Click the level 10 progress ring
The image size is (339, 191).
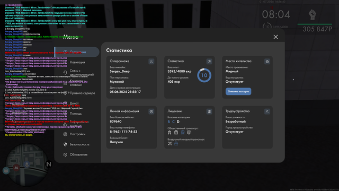204,75
